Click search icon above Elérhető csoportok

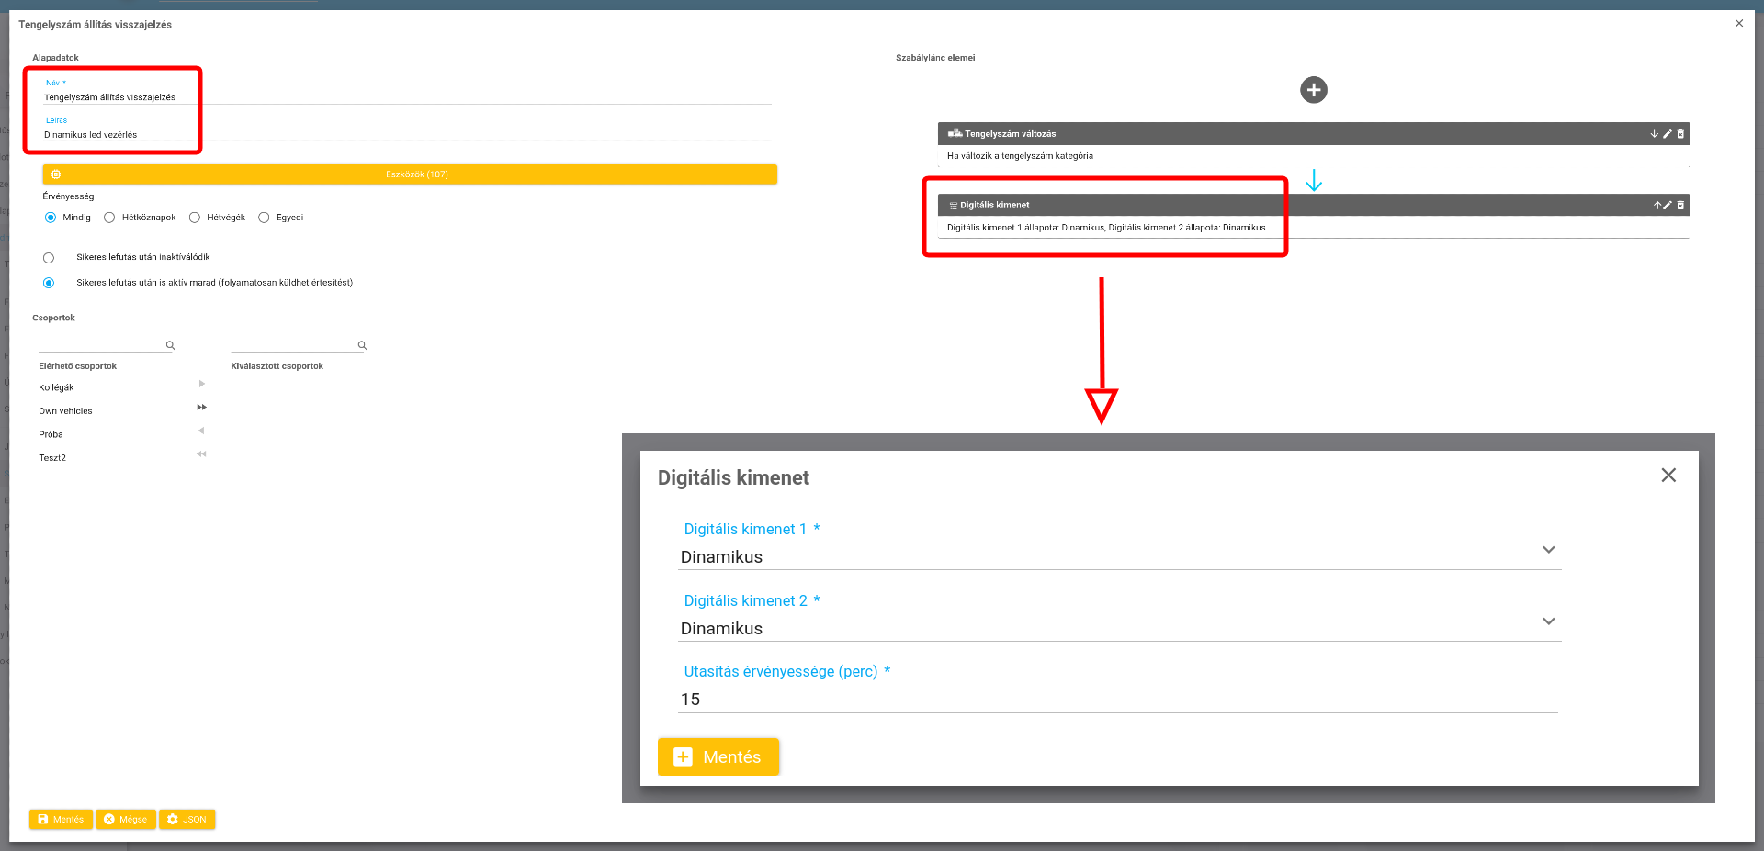170,346
